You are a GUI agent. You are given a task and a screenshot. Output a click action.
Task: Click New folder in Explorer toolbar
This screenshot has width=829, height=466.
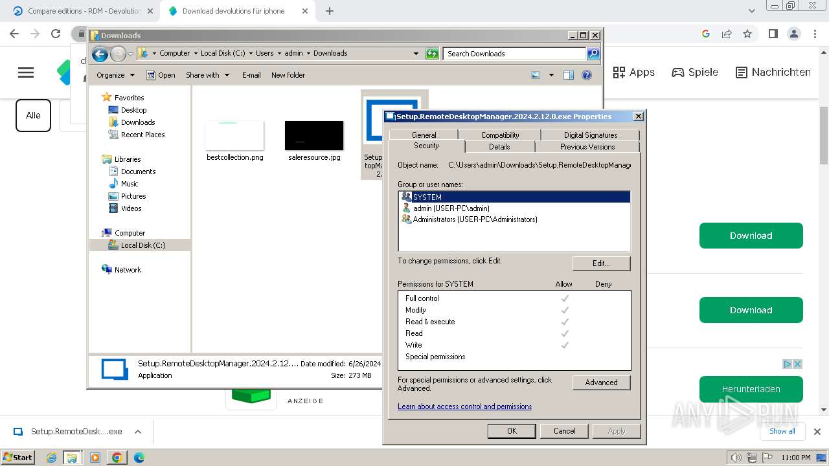coord(288,75)
